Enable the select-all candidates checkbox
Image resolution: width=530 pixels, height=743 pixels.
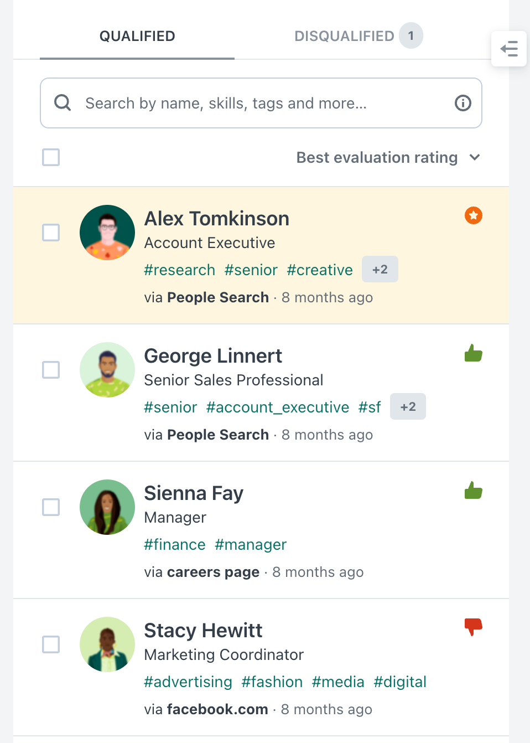point(50,157)
